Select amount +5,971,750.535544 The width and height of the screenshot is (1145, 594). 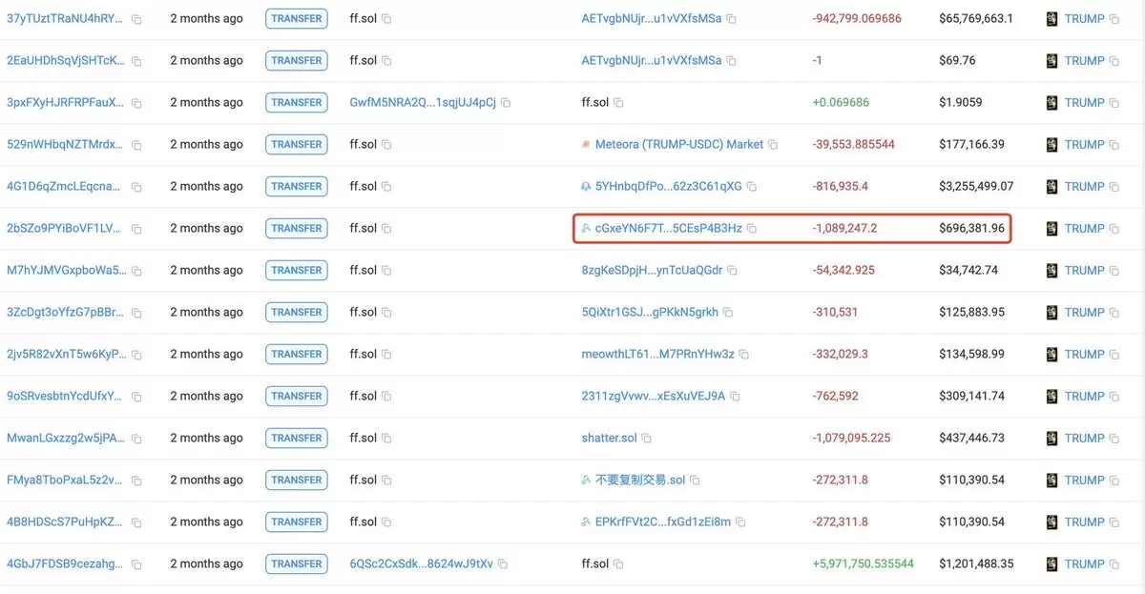coord(863,563)
